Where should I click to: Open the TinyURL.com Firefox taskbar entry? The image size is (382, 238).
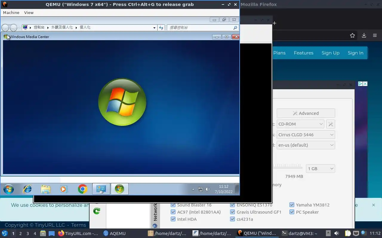pyautogui.click(x=78, y=234)
